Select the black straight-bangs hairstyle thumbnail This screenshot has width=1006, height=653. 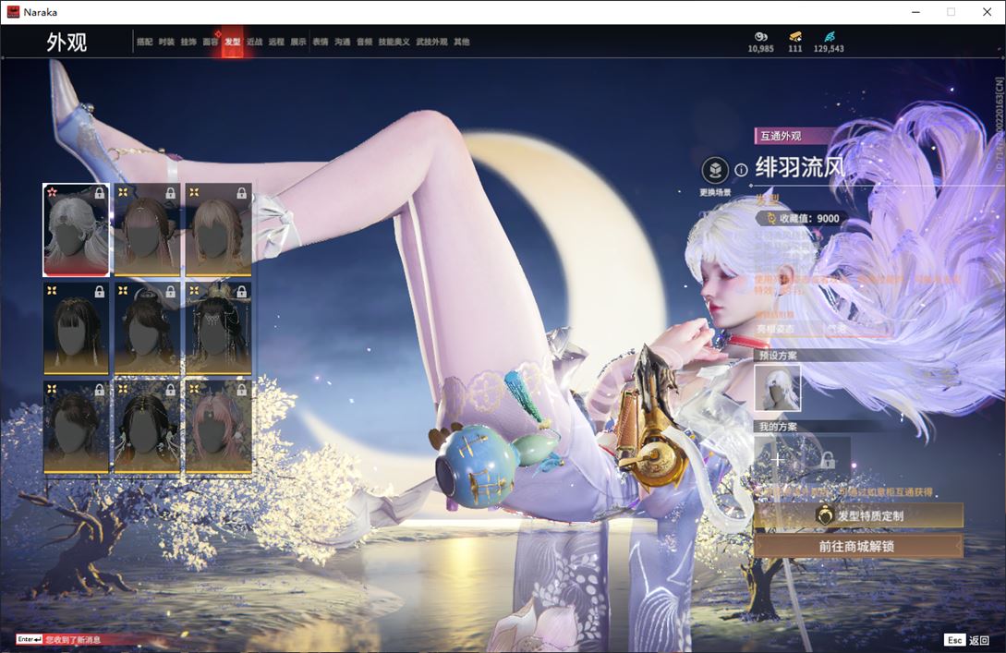(76, 329)
